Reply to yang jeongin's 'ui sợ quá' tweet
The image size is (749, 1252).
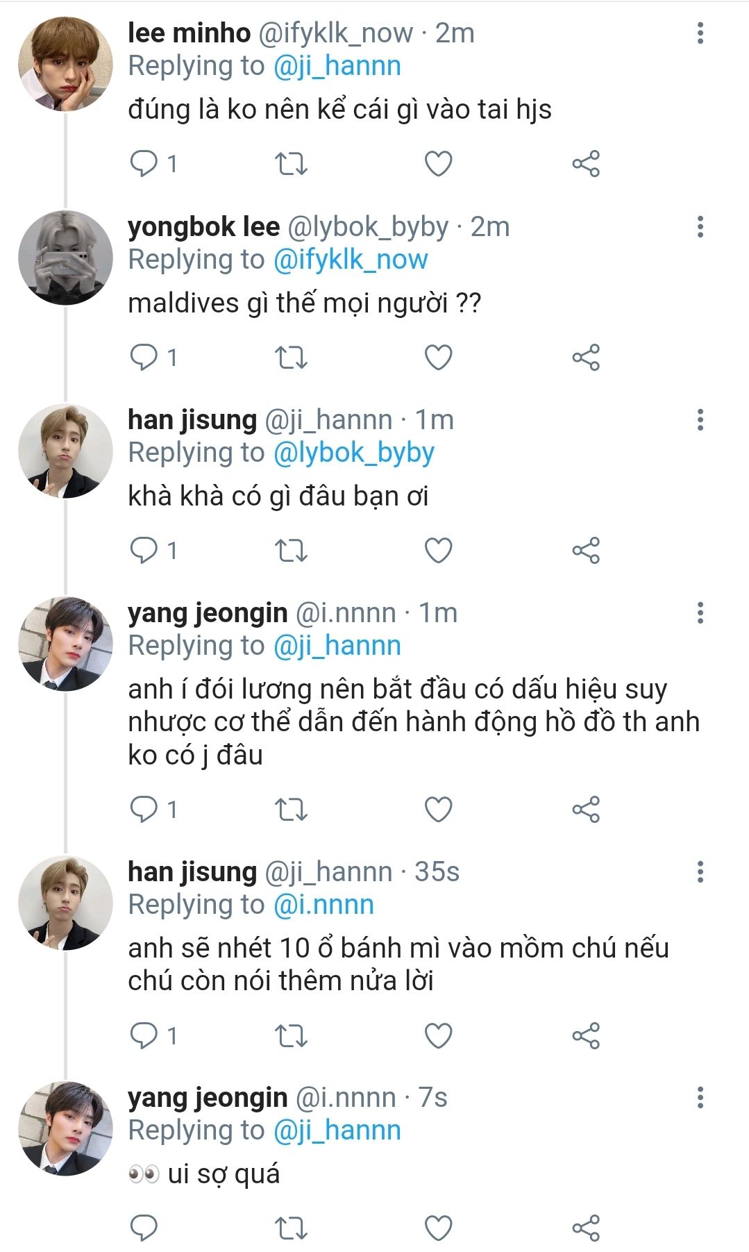[144, 1228]
